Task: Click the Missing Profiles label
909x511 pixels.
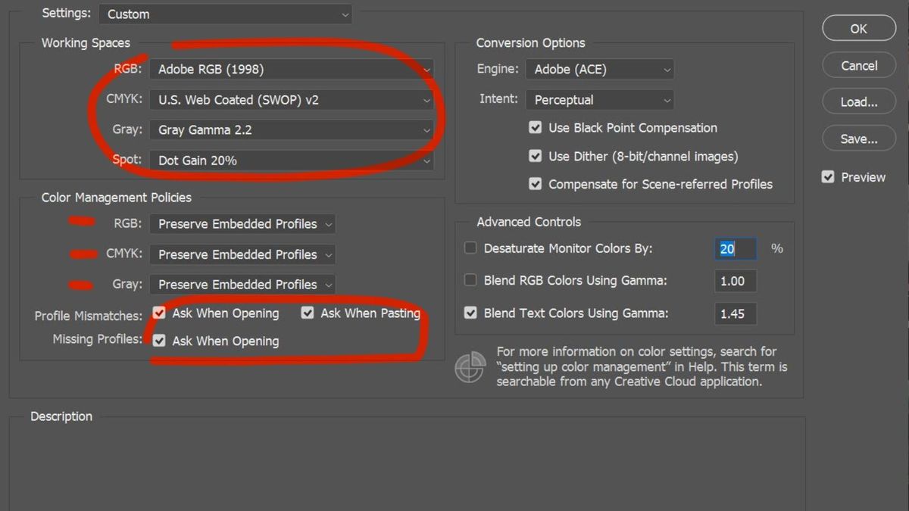Action: pyautogui.click(x=97, y=339)
